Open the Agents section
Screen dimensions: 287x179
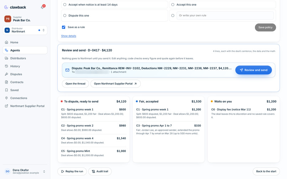tap(25, 50)
